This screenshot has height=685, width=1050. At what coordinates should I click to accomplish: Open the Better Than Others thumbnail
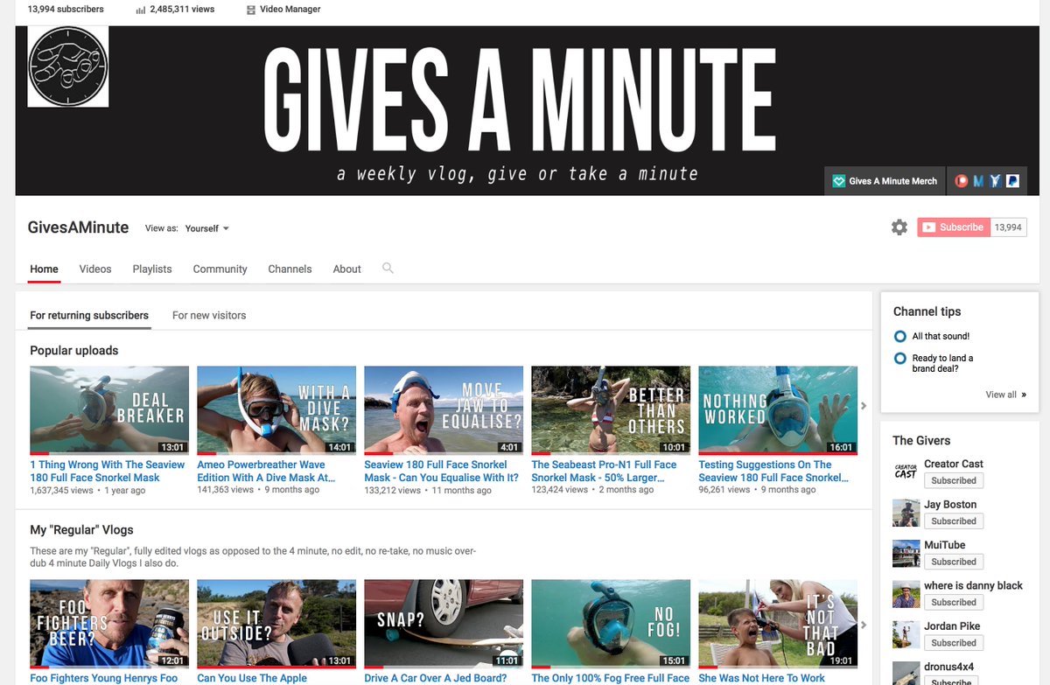(x=611, y=410)
